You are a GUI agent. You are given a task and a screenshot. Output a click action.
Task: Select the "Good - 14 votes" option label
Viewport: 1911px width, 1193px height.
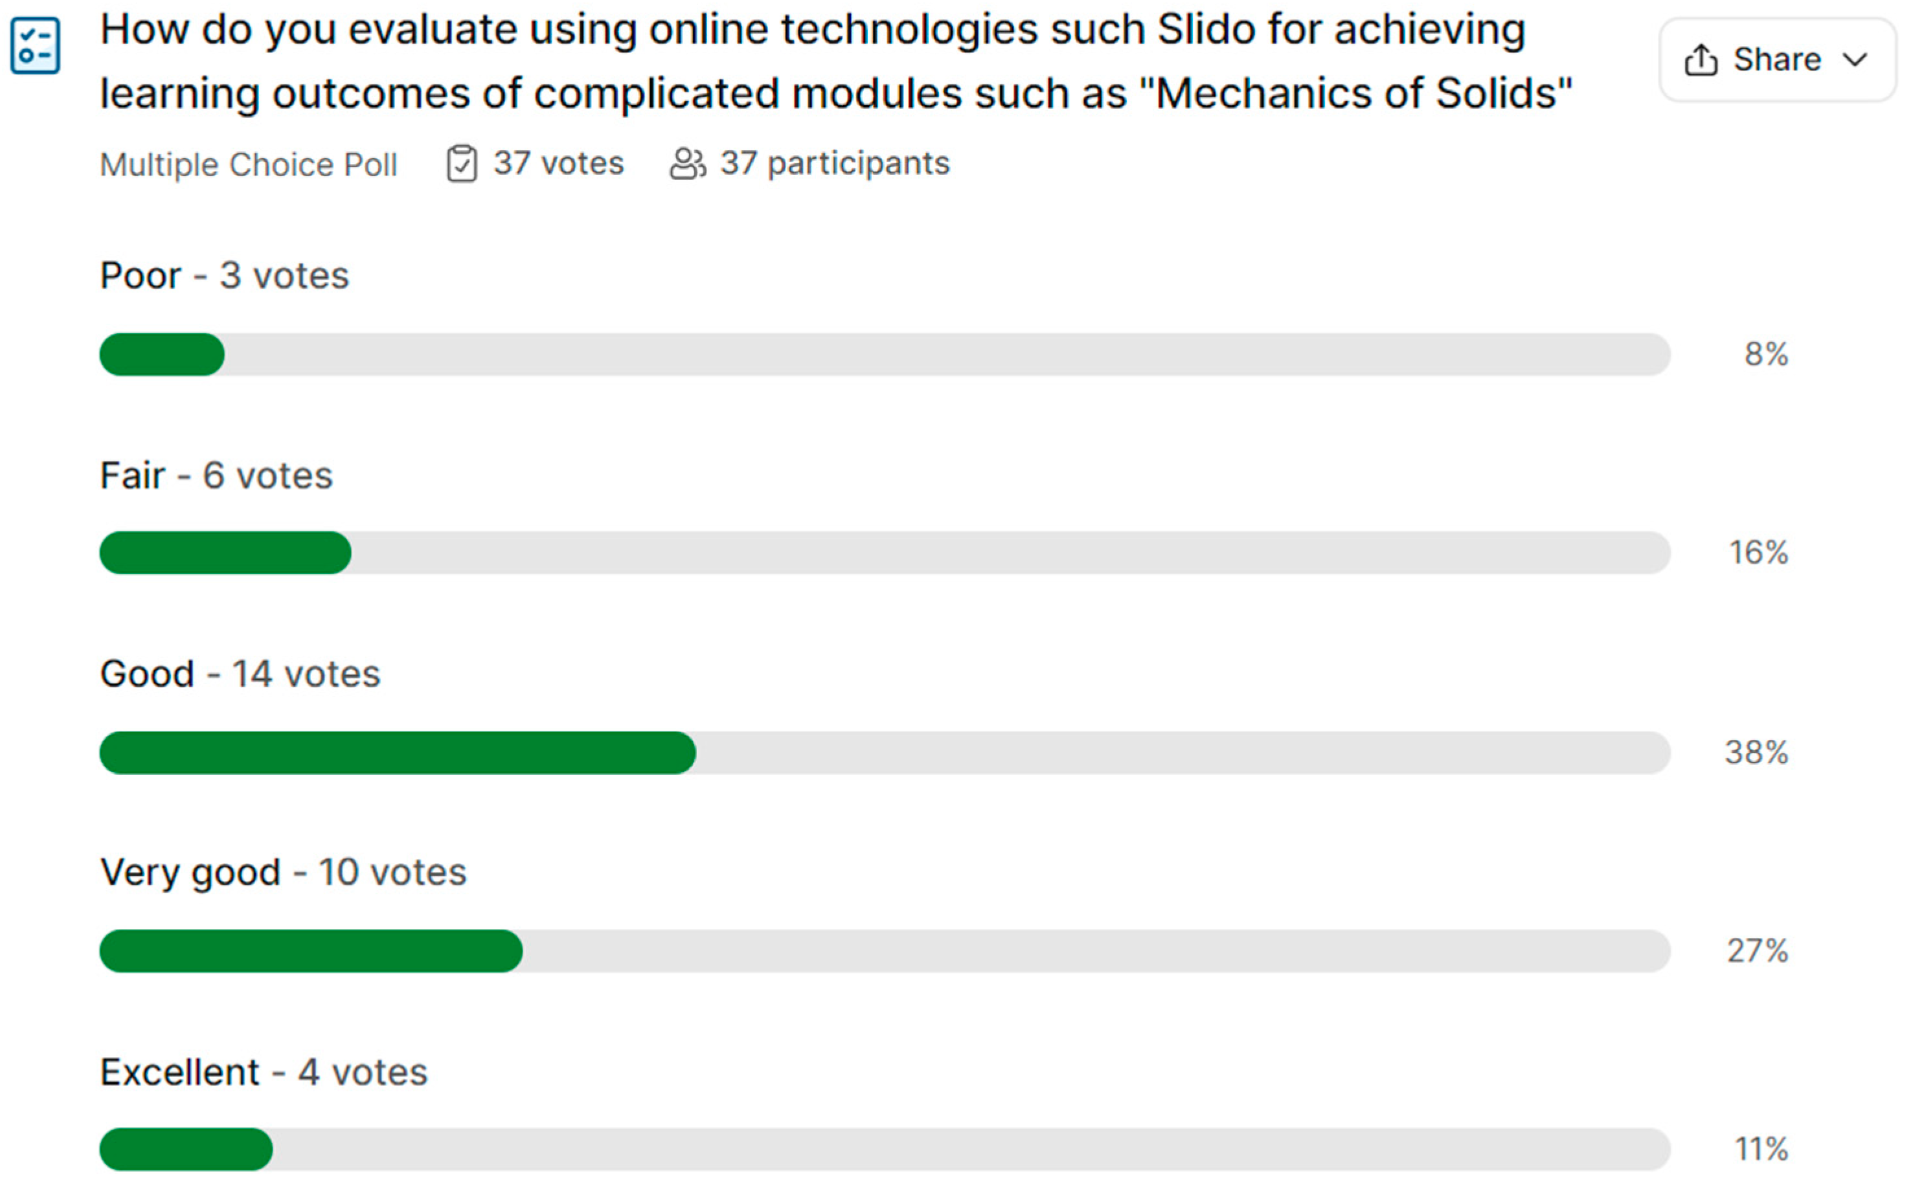point(240,674)
